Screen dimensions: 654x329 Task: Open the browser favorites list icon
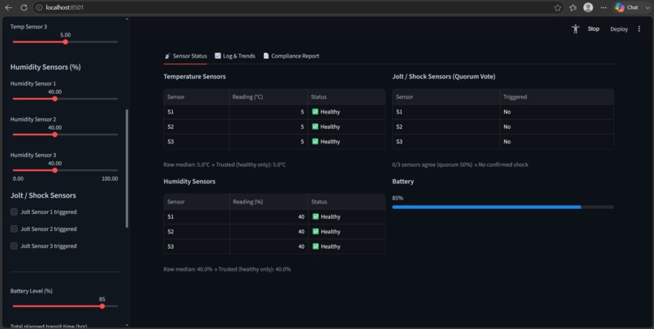[x=573, y=7]
